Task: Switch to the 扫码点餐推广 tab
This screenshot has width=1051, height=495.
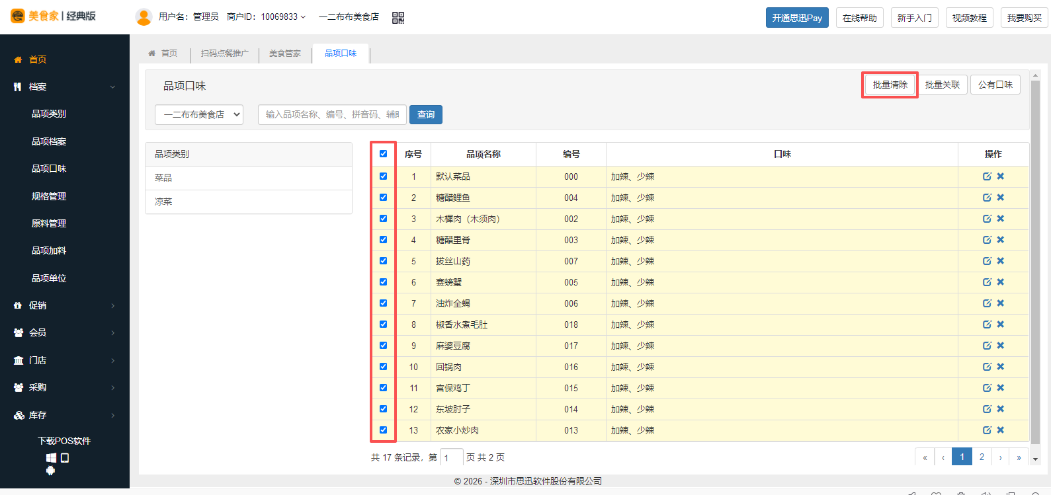Action: [225, 54]
